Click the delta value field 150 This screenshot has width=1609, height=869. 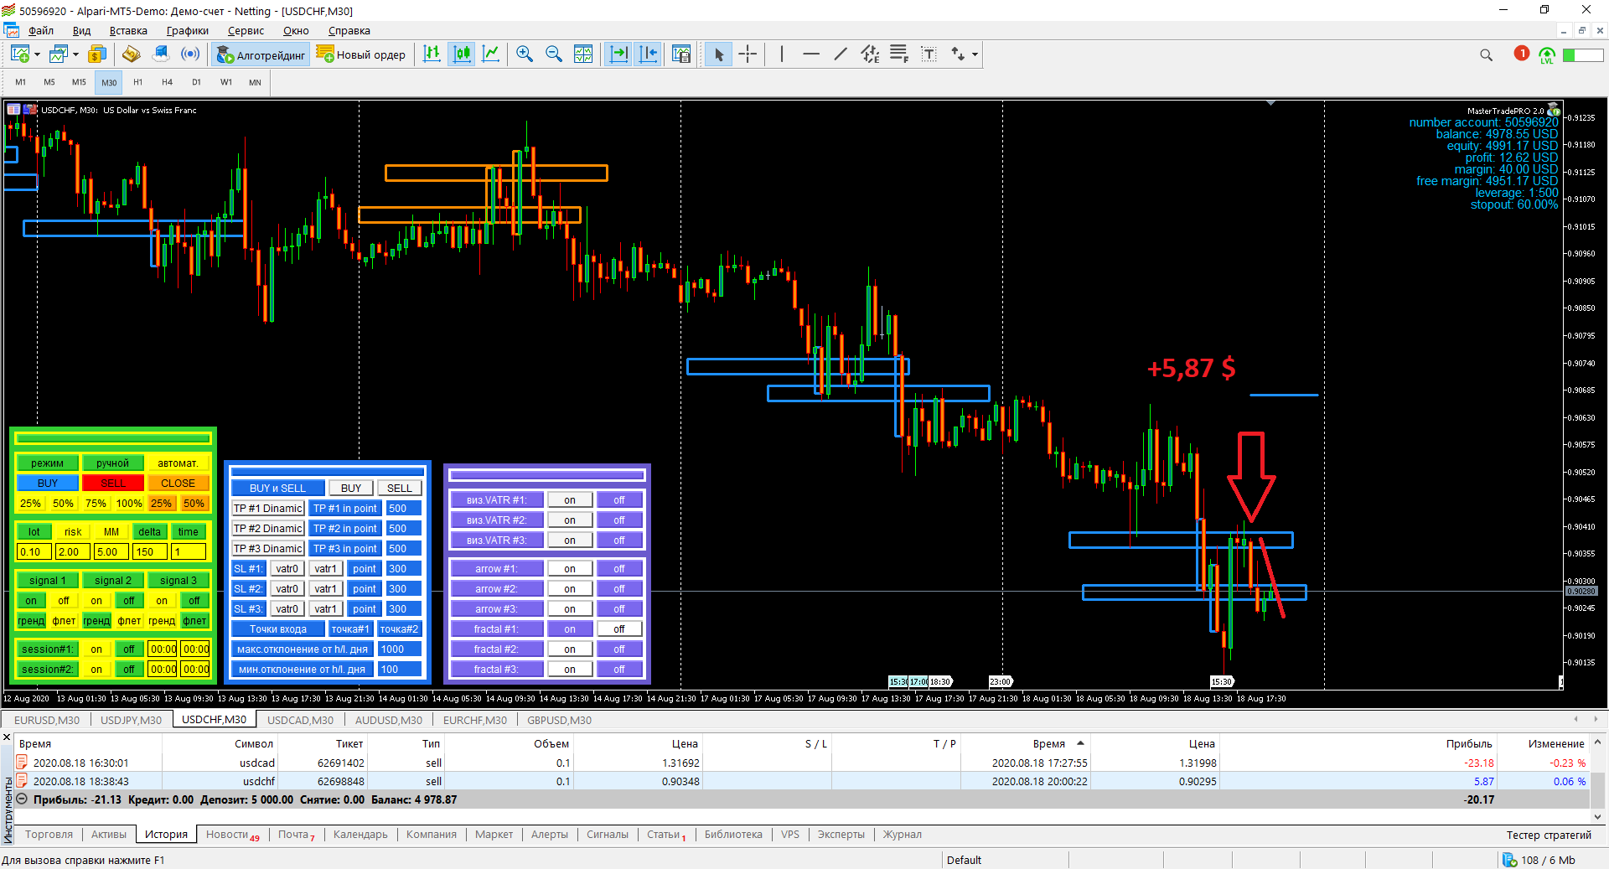coord(149,552)
